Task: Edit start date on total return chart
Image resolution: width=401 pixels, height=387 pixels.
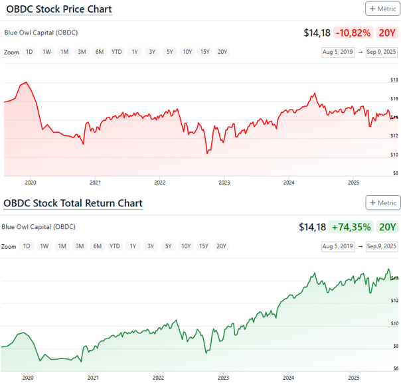Action: pos(337,246)
